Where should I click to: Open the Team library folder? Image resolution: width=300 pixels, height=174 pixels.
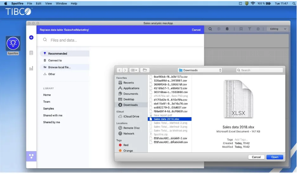click(47, 102)
